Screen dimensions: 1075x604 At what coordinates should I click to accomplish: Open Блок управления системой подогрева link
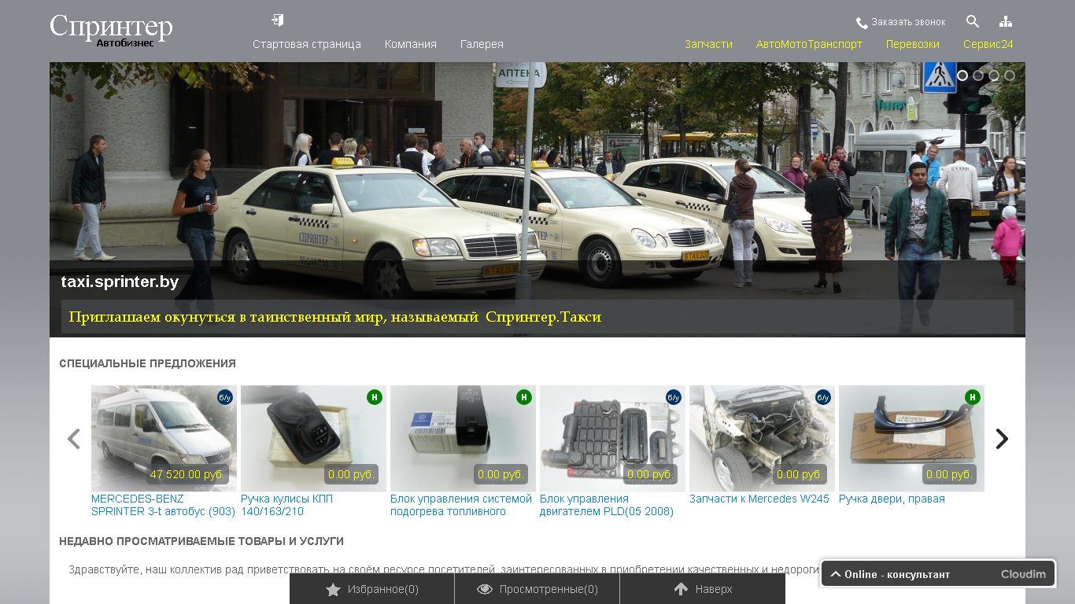pyautogui.click(x=461, y=505)
